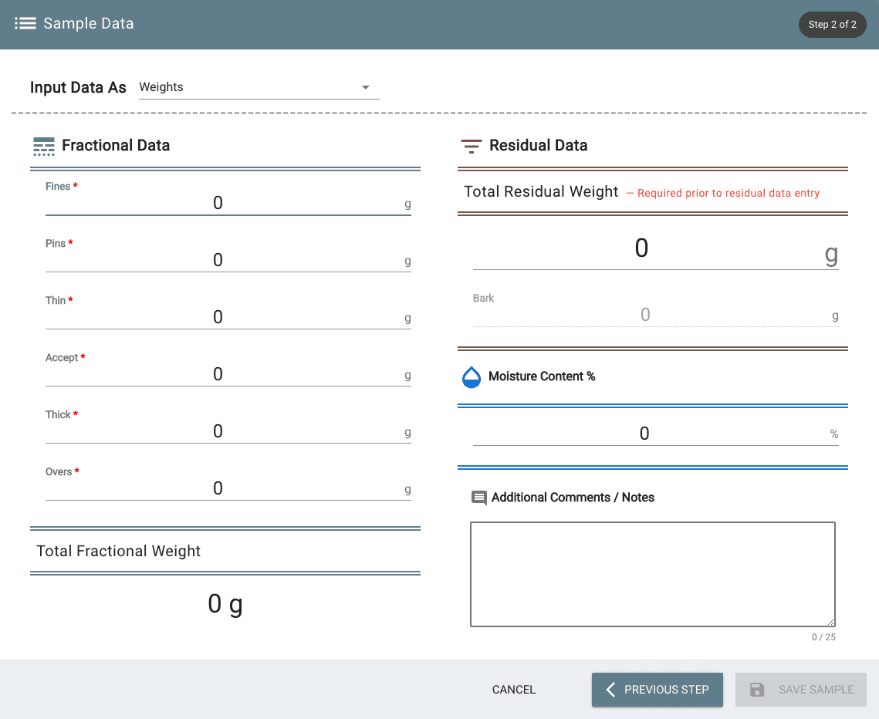879x719 pixels.
Task: Click the Residual Data filter icon
Action: (x=471, y=147)
